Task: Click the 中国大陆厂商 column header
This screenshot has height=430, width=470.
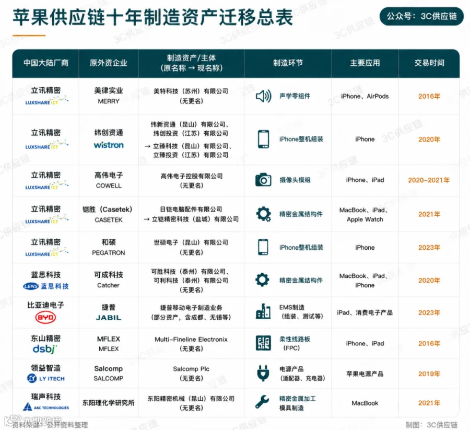Action: click(46, 63)
